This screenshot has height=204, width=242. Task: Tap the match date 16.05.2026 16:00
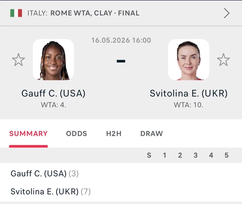coord(121,40)
